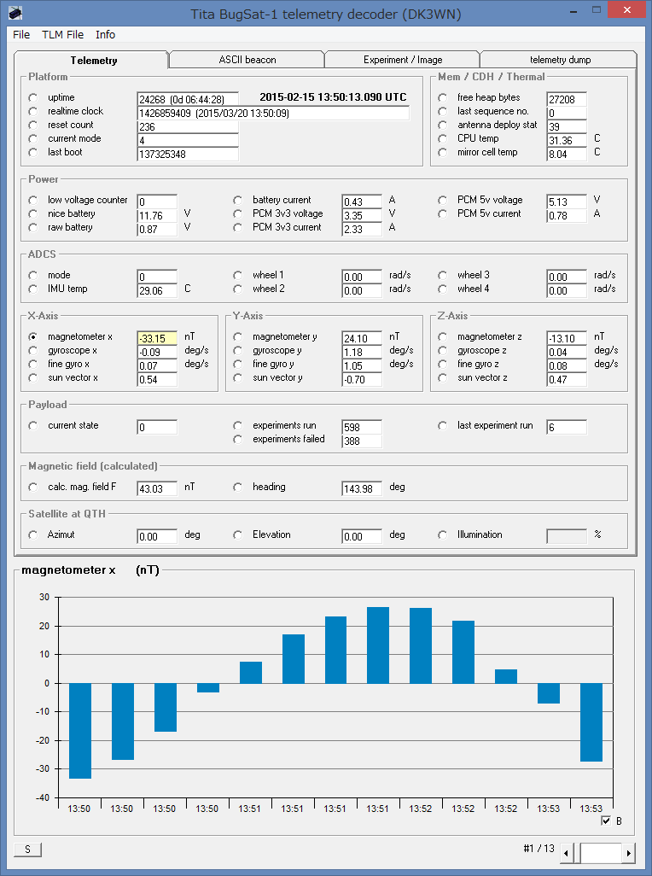The width and height of the screenshot is (652, 876).
Task: Select the CPU temp radio button
Action: click(x=443, y=138)
